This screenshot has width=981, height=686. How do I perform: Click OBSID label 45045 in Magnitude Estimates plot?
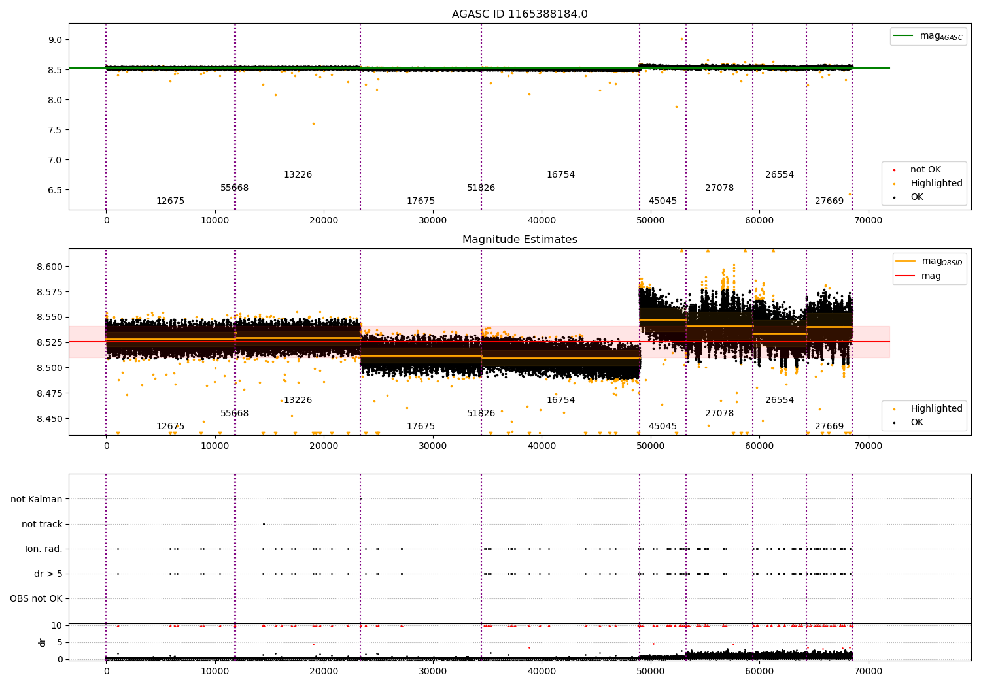663,427
